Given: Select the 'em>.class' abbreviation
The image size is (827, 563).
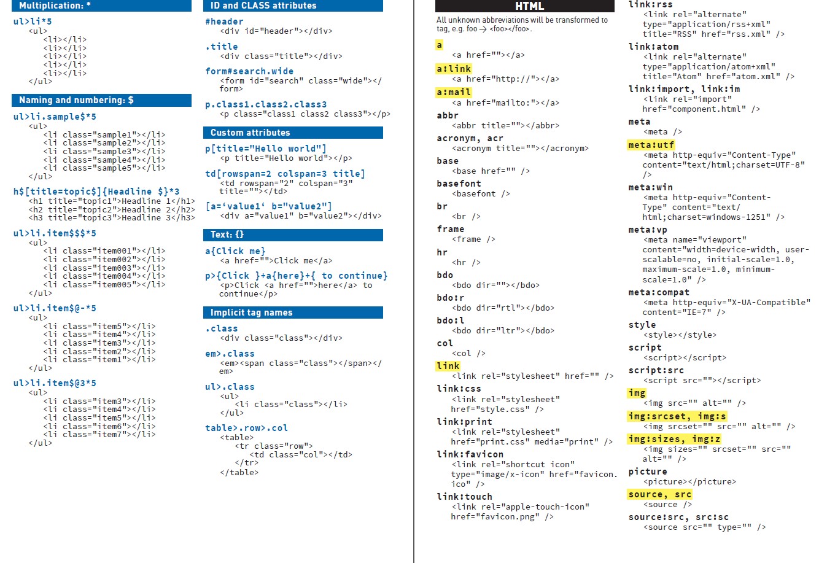Looking at the screenshot, I should click(230, 354).
